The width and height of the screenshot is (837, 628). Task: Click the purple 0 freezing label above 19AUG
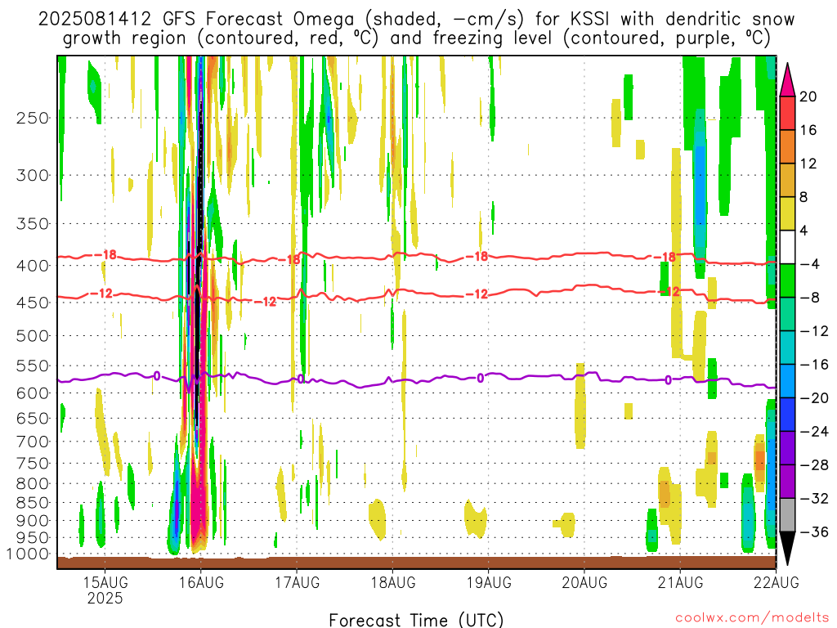pos(481,378)
